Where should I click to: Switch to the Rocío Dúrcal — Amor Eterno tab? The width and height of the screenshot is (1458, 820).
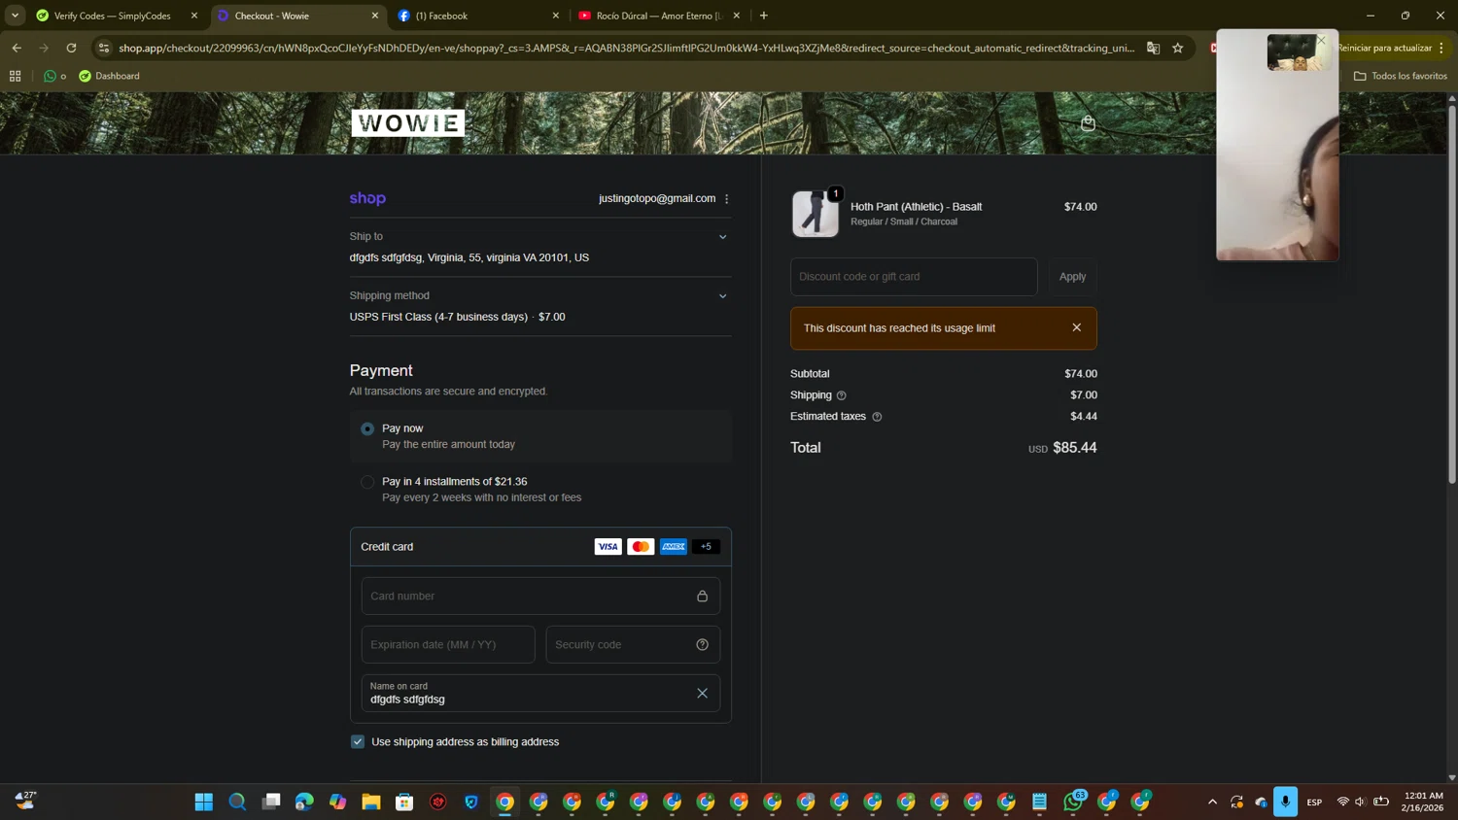(658, 16)
